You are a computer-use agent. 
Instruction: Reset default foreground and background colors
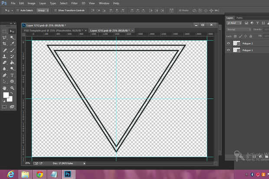[x=4, y=101]
